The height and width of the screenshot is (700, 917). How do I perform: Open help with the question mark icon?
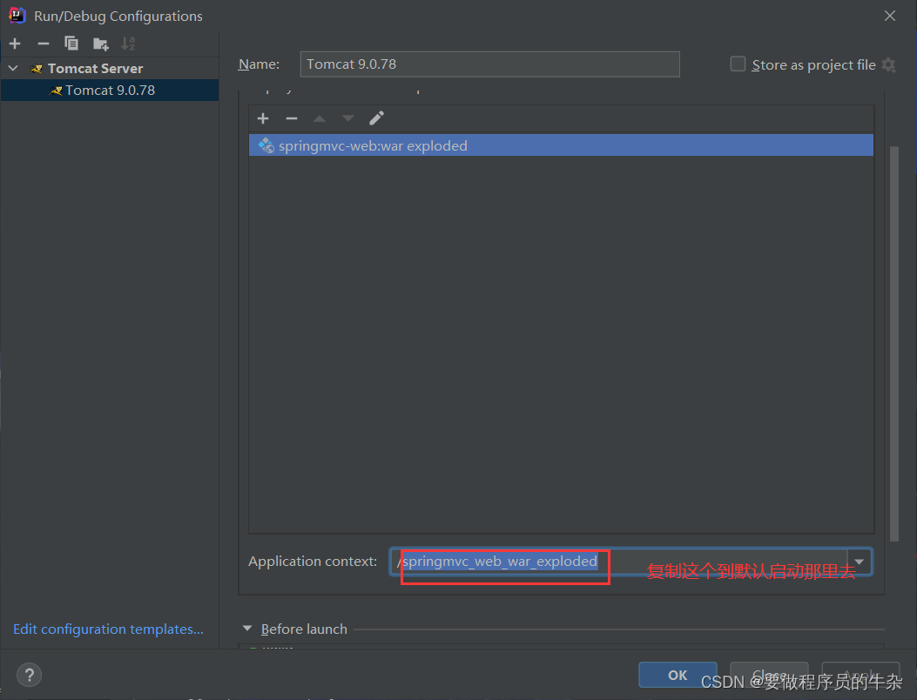pyautogui.click(x=29, y=675)
